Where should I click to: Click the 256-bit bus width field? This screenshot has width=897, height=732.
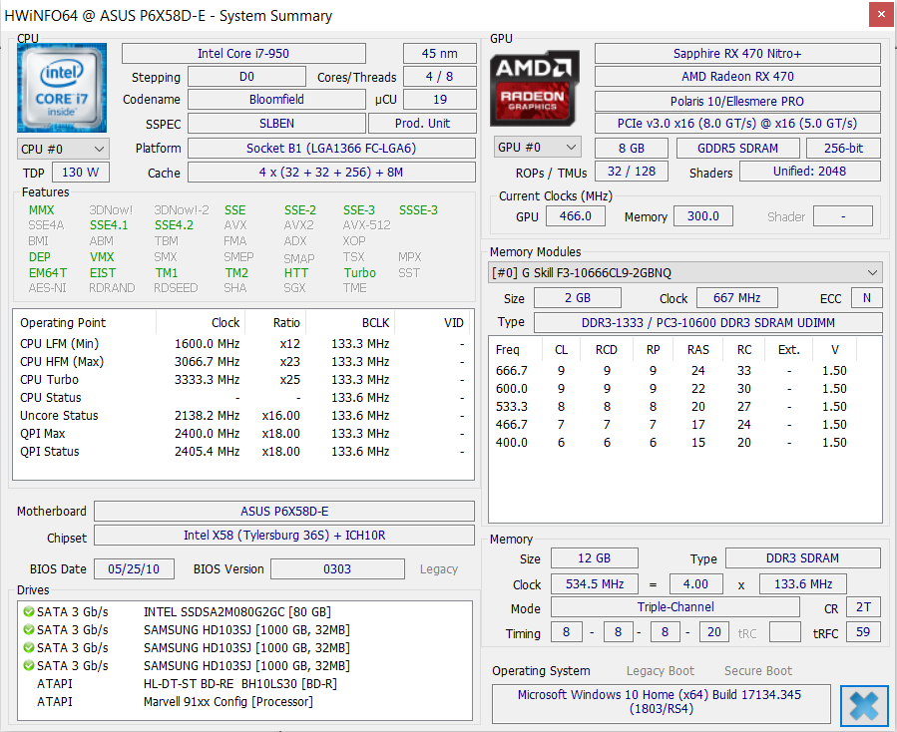[843, 149]
